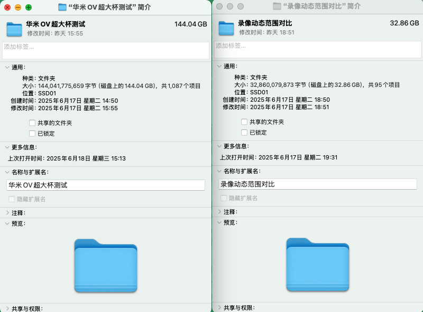Enable 共享的文件夹 checkbox in 华米OV超大杯测试 window

tap(32, 123)
